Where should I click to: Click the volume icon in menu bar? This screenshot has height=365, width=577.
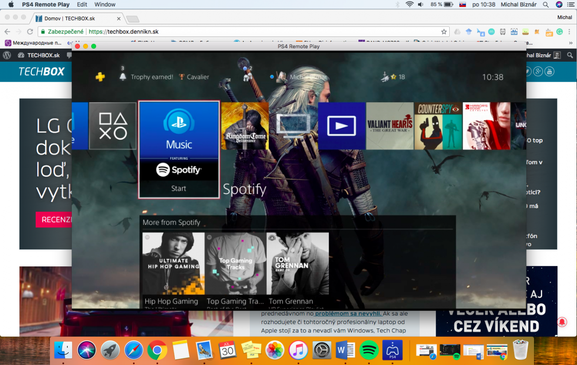pyautogui.click(x=421, y=4)
